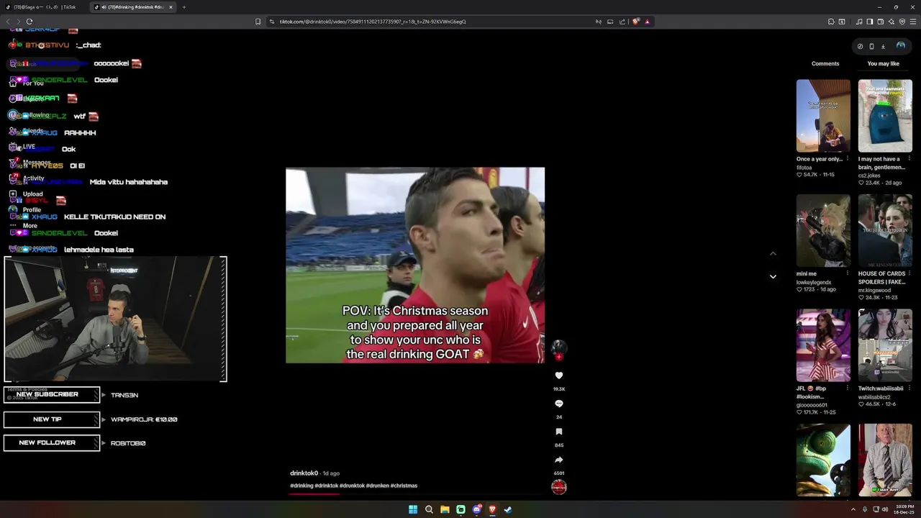
Task: Open drinktok0 profile avatar beside video
Action: (x=559, y=348)
